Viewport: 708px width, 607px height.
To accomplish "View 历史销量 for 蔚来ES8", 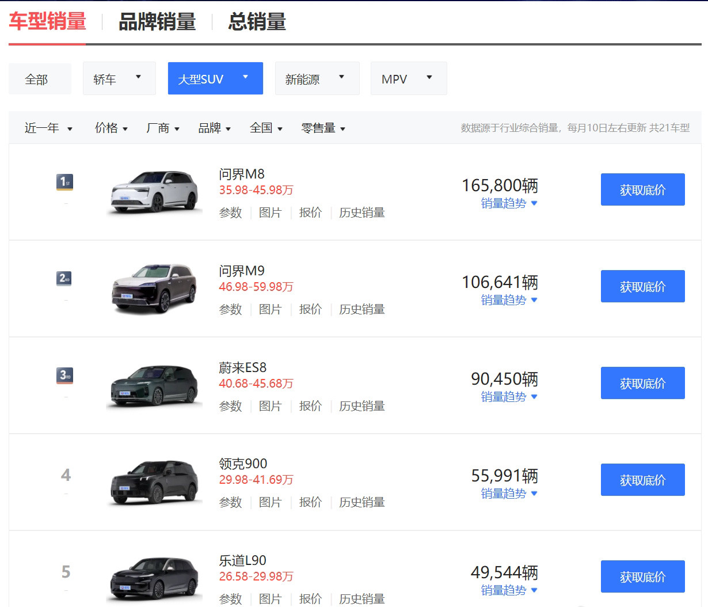I will pos(362,406).
